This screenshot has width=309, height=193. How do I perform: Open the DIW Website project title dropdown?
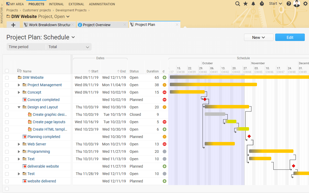68,17
